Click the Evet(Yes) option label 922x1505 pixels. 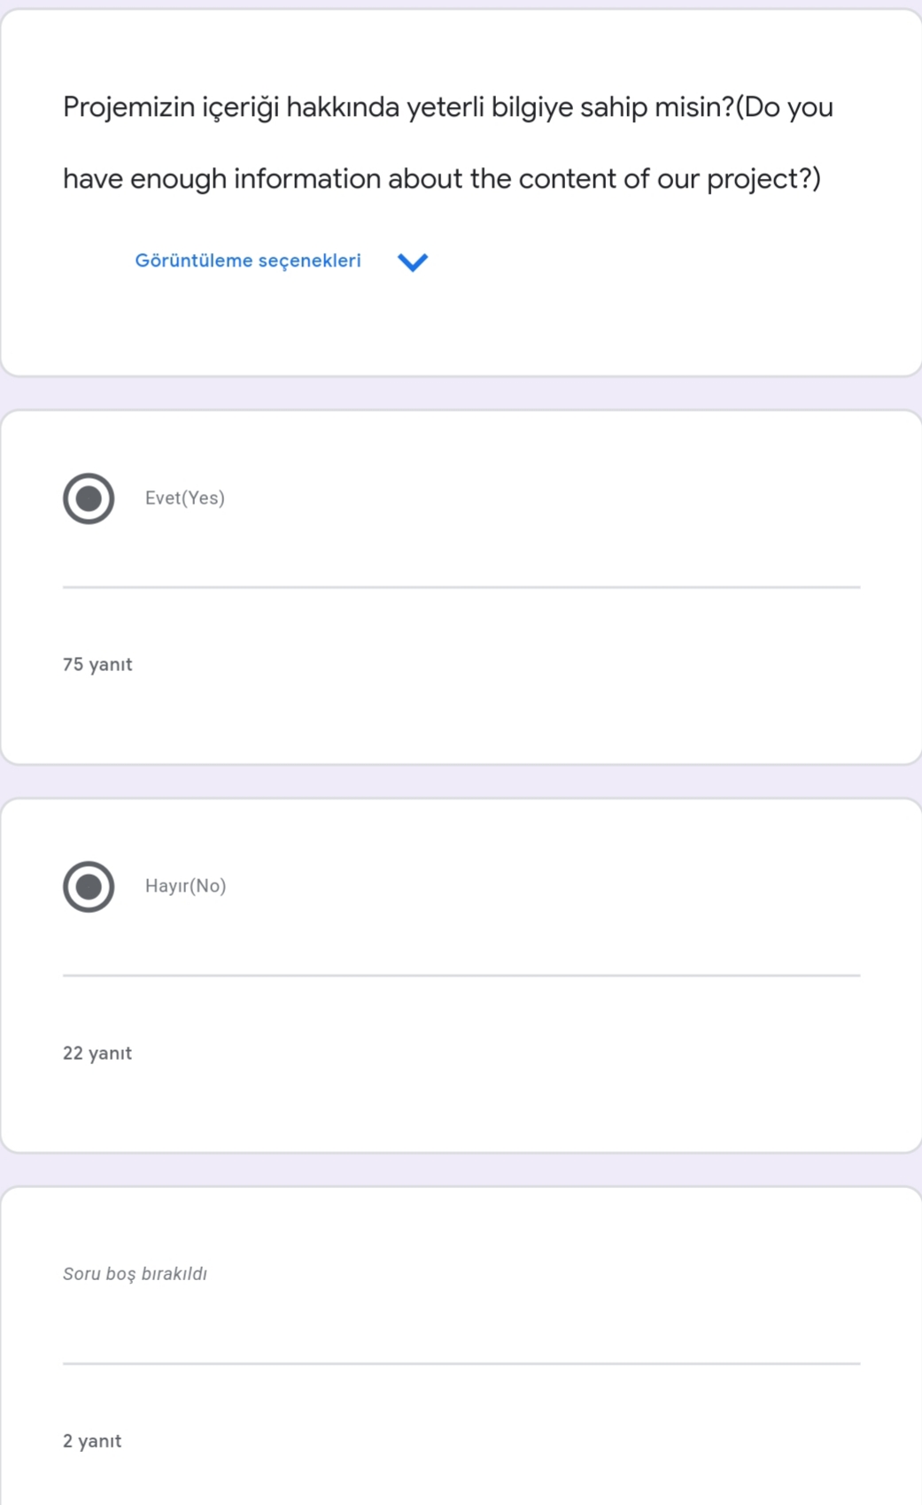coord(185,498)
